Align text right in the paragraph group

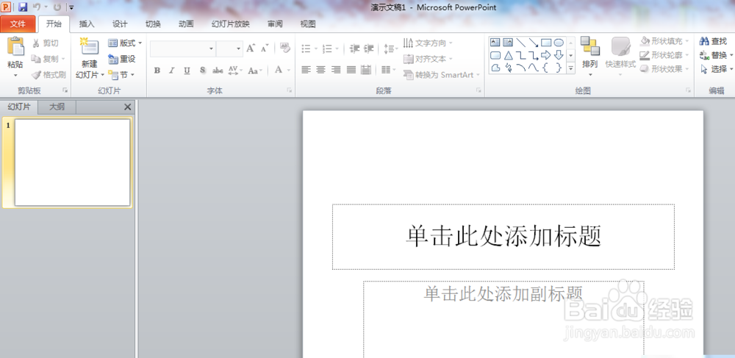point(336,70)
